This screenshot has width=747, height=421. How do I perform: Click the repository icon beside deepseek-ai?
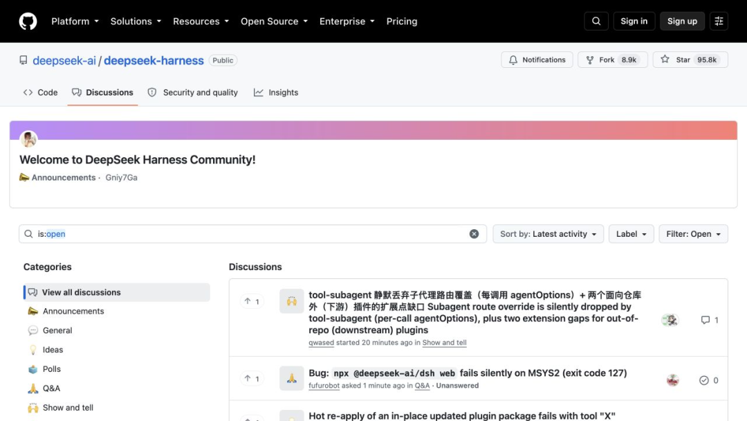click(x=24, y=60)
